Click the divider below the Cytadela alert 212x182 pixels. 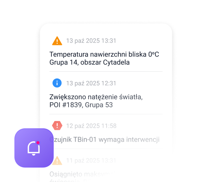click(106, 71)
